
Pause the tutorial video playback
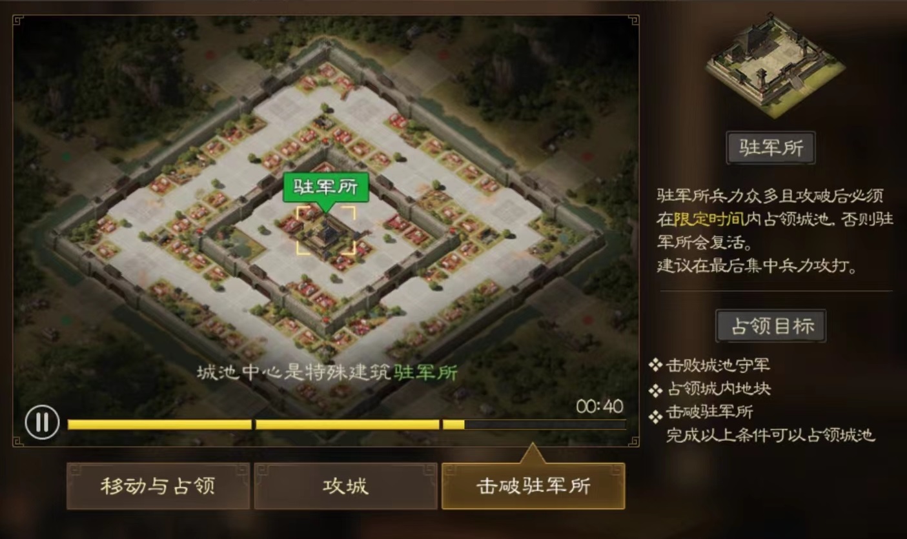pyautogui.click(x=42, y=423)
